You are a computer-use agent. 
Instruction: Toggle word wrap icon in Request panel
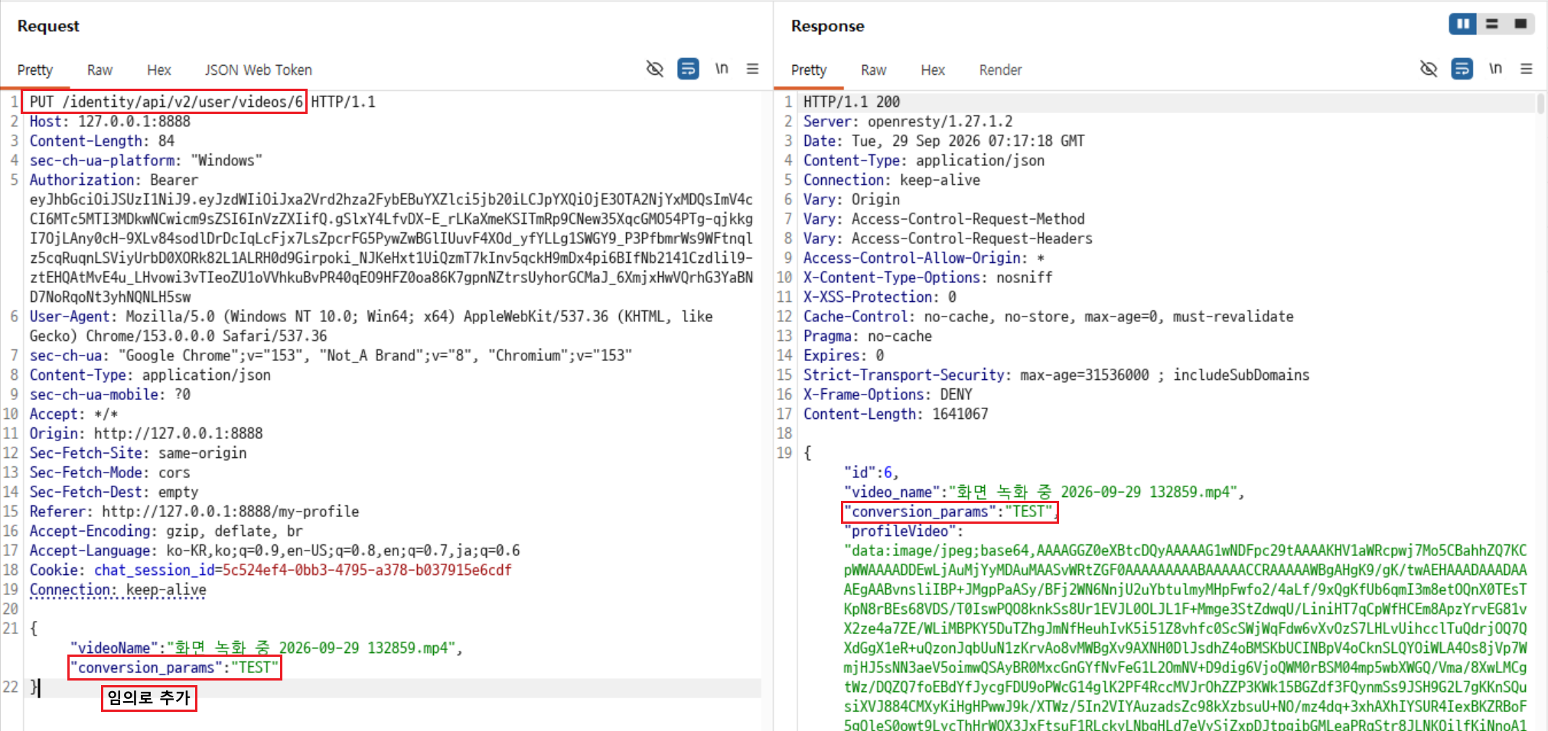[688, 69]
